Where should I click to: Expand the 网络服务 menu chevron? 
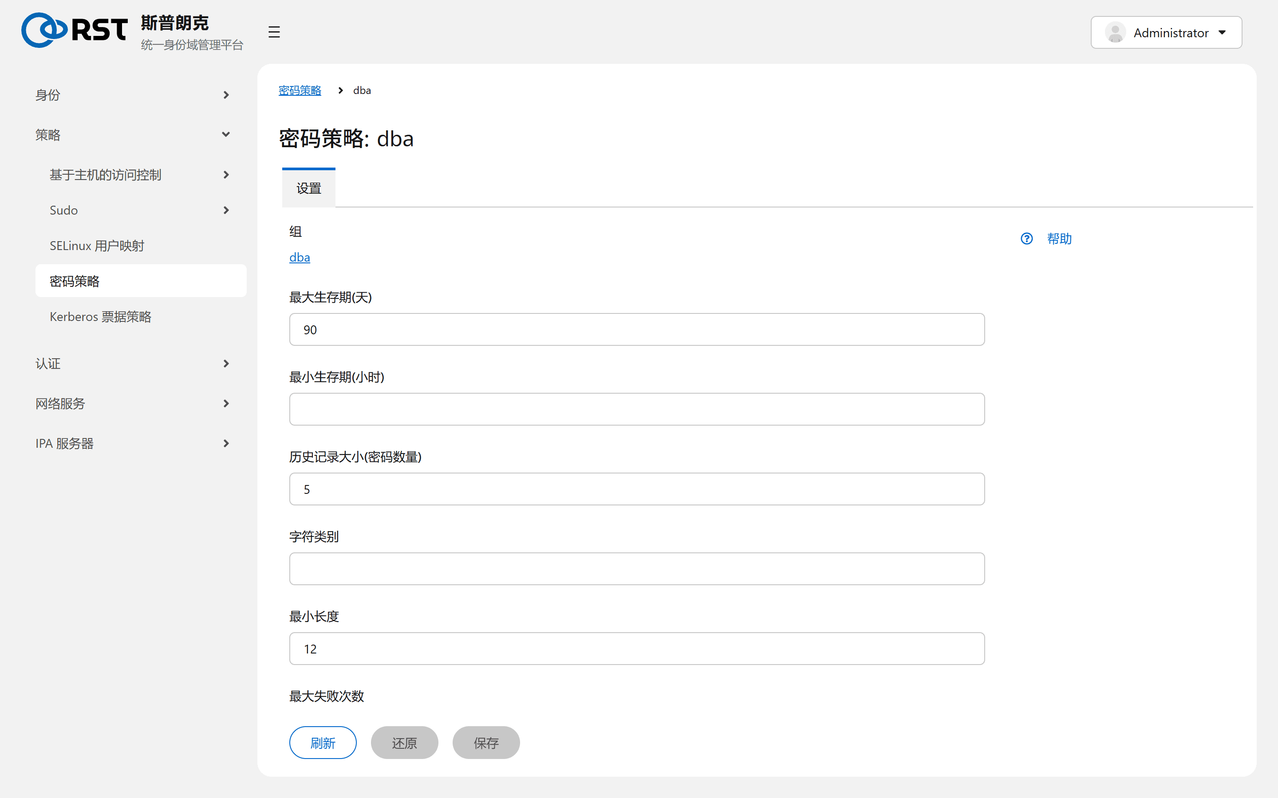click(x=226, y=403)
